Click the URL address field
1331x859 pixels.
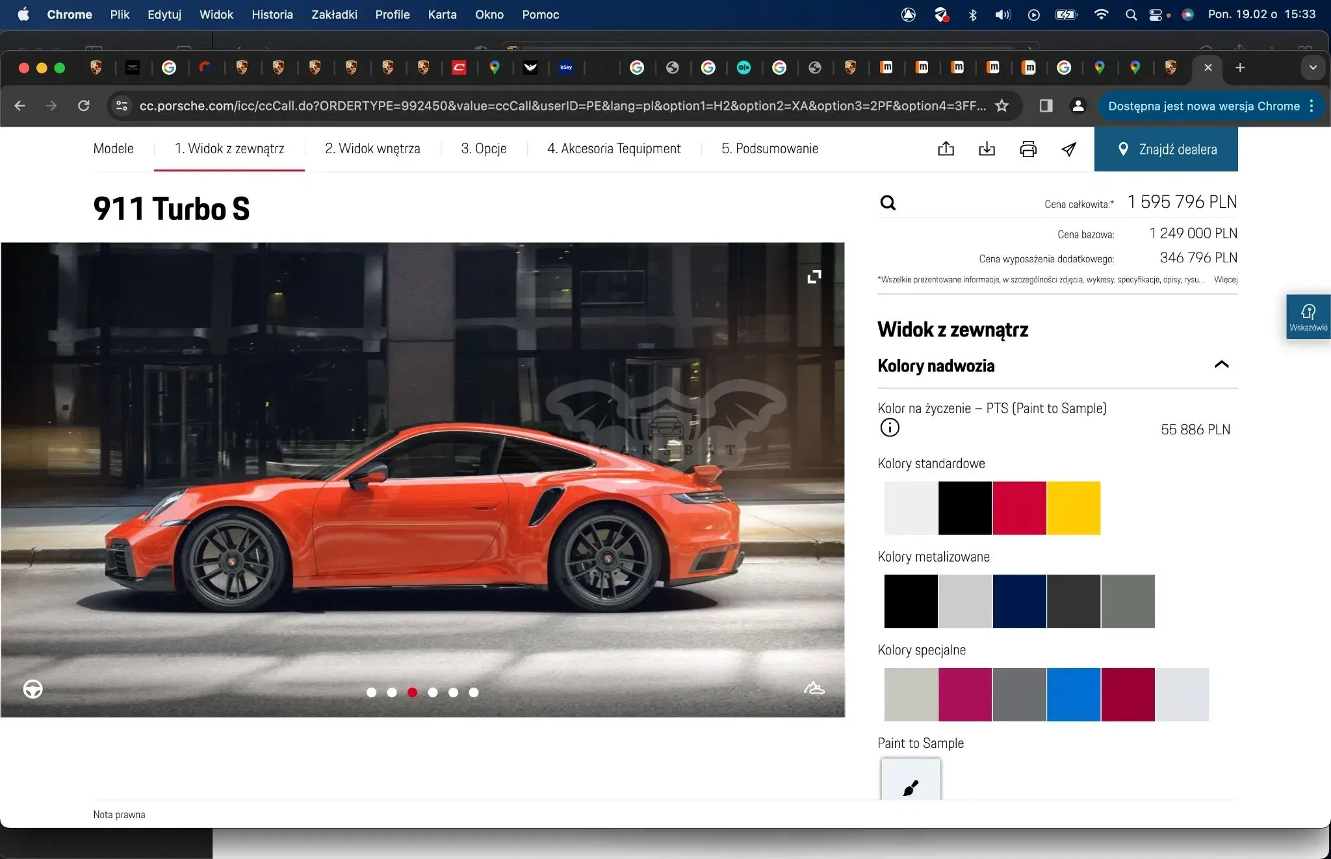562,105
